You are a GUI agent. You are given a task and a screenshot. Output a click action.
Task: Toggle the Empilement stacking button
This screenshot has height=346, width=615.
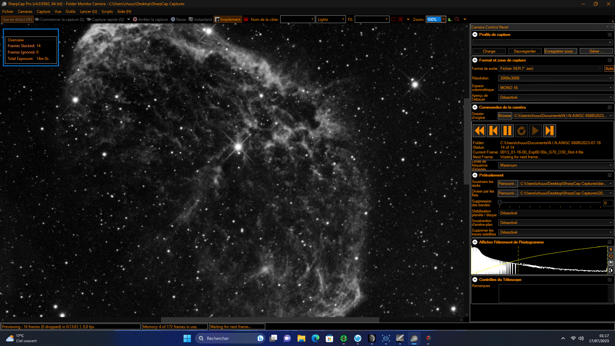click(228, 20)
